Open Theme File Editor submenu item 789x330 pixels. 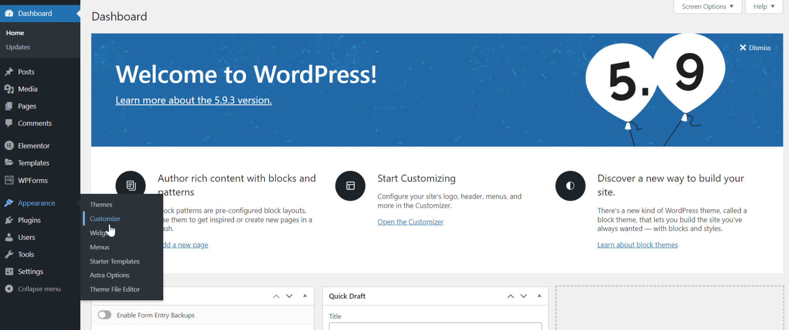[x=115, y=289]
